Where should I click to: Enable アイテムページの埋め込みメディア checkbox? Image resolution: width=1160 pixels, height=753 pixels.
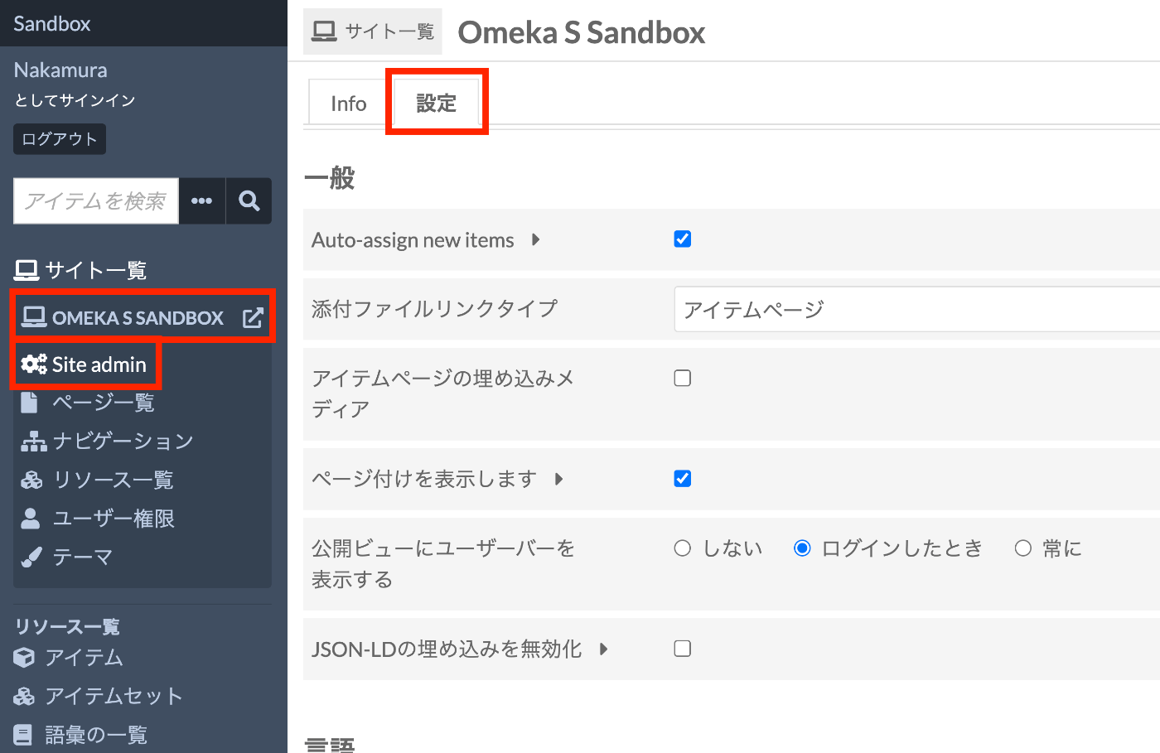click(683, 379)
